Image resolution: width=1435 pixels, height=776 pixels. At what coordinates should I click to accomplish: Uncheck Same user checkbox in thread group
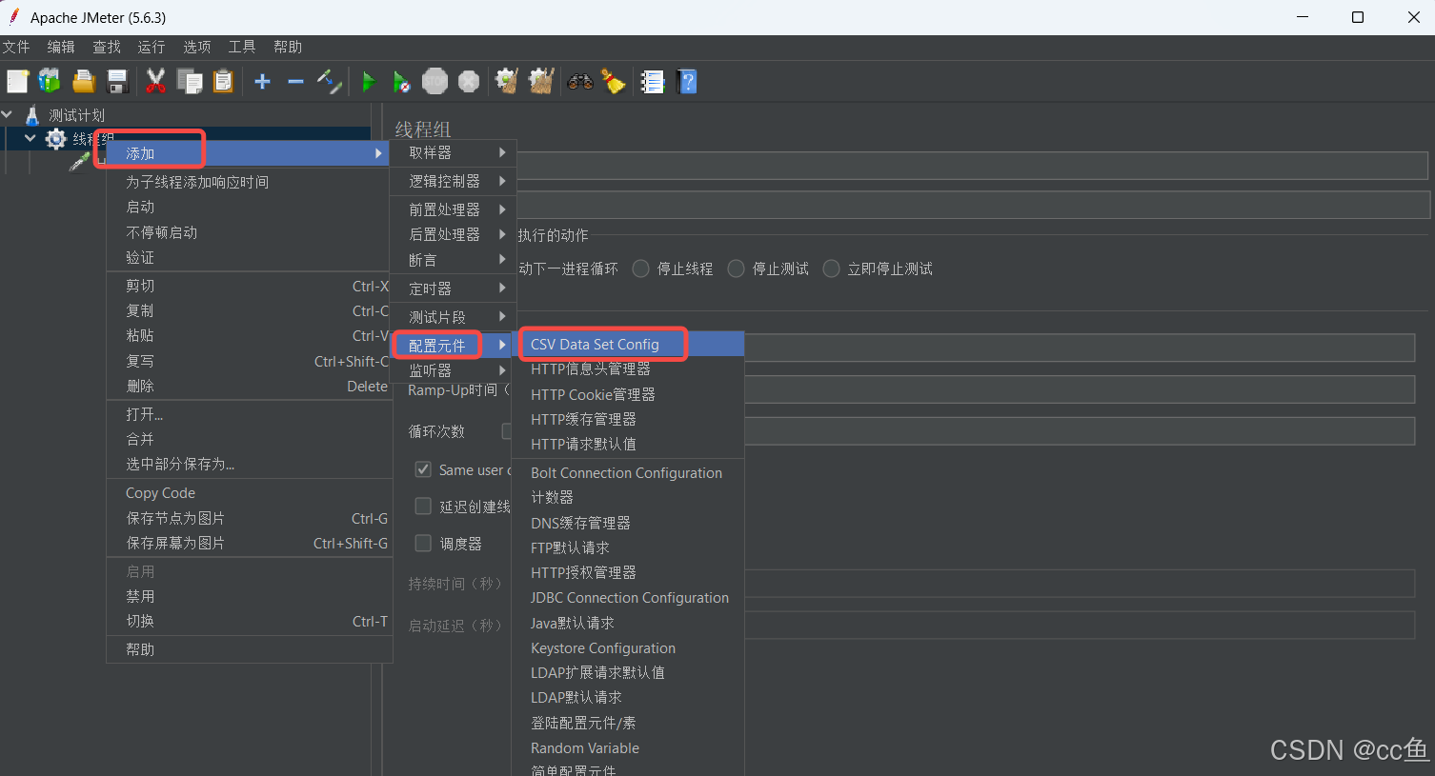pyautogui.click(x=423, y=468)
